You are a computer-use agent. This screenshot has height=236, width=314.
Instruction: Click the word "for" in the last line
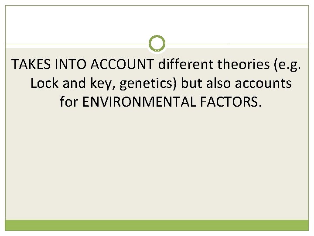tap(69, 102)
